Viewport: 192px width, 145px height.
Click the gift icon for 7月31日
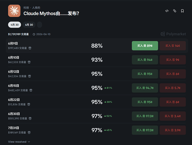pos(29,133)
